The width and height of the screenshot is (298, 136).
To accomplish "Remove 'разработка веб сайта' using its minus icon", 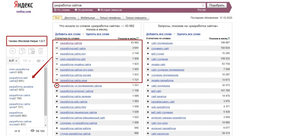I will click(x=57, y=48).
